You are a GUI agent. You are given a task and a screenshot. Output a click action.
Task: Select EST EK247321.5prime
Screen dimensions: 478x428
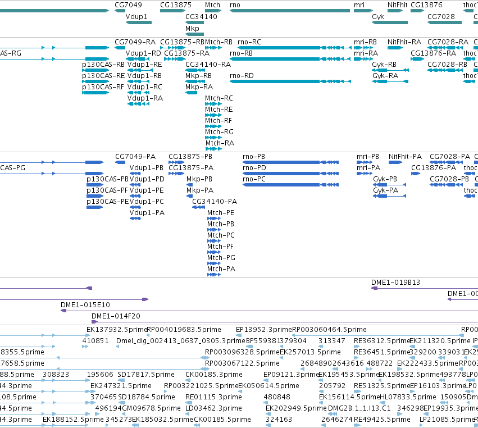pos(121,386)
